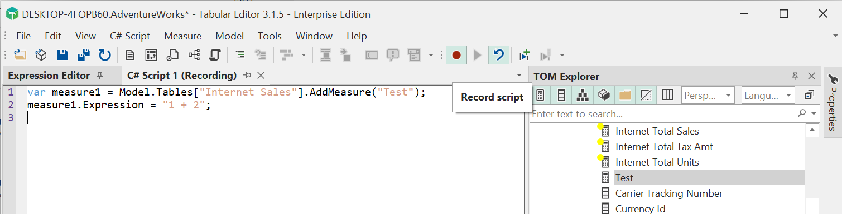Screen dimensions: 842x214
Task: Open the Tools menu
Action: (270, 36)
